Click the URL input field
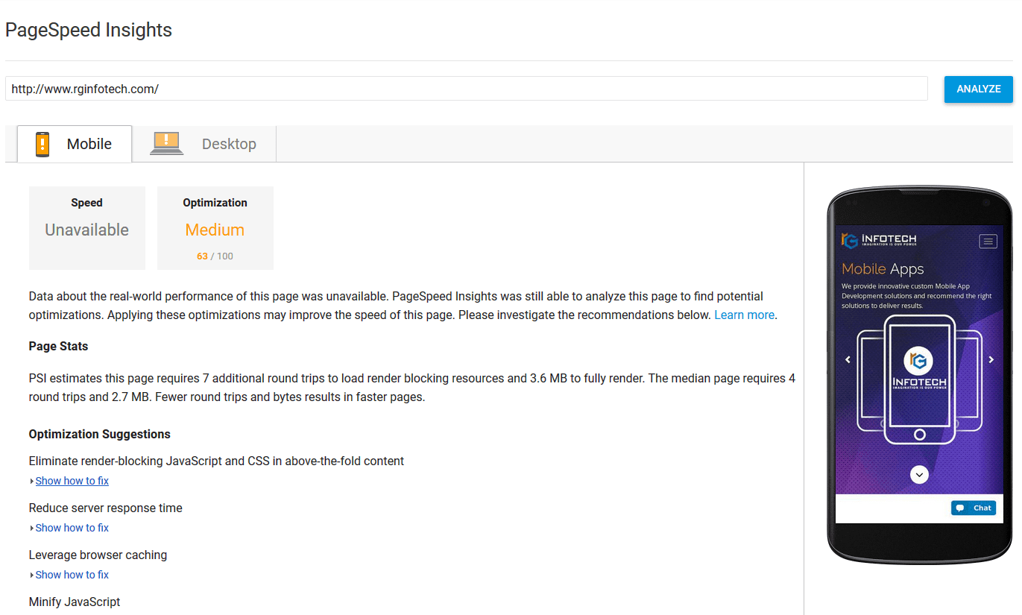Screen dimensions: 1022x615 [467, 89]
